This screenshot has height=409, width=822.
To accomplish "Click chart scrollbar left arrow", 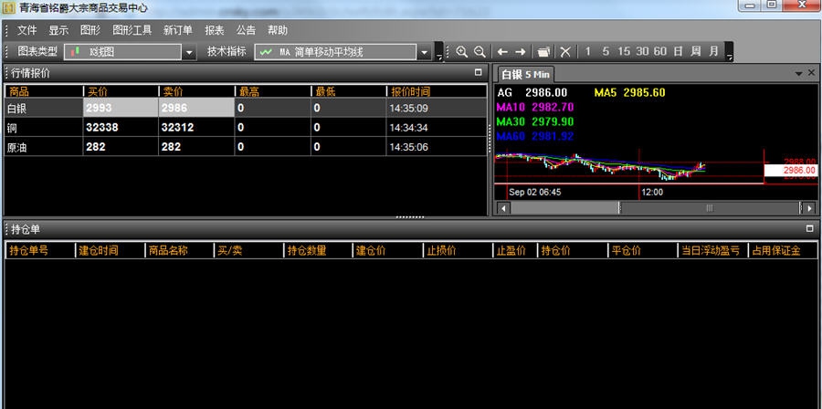I will click(x=503, y=208).
